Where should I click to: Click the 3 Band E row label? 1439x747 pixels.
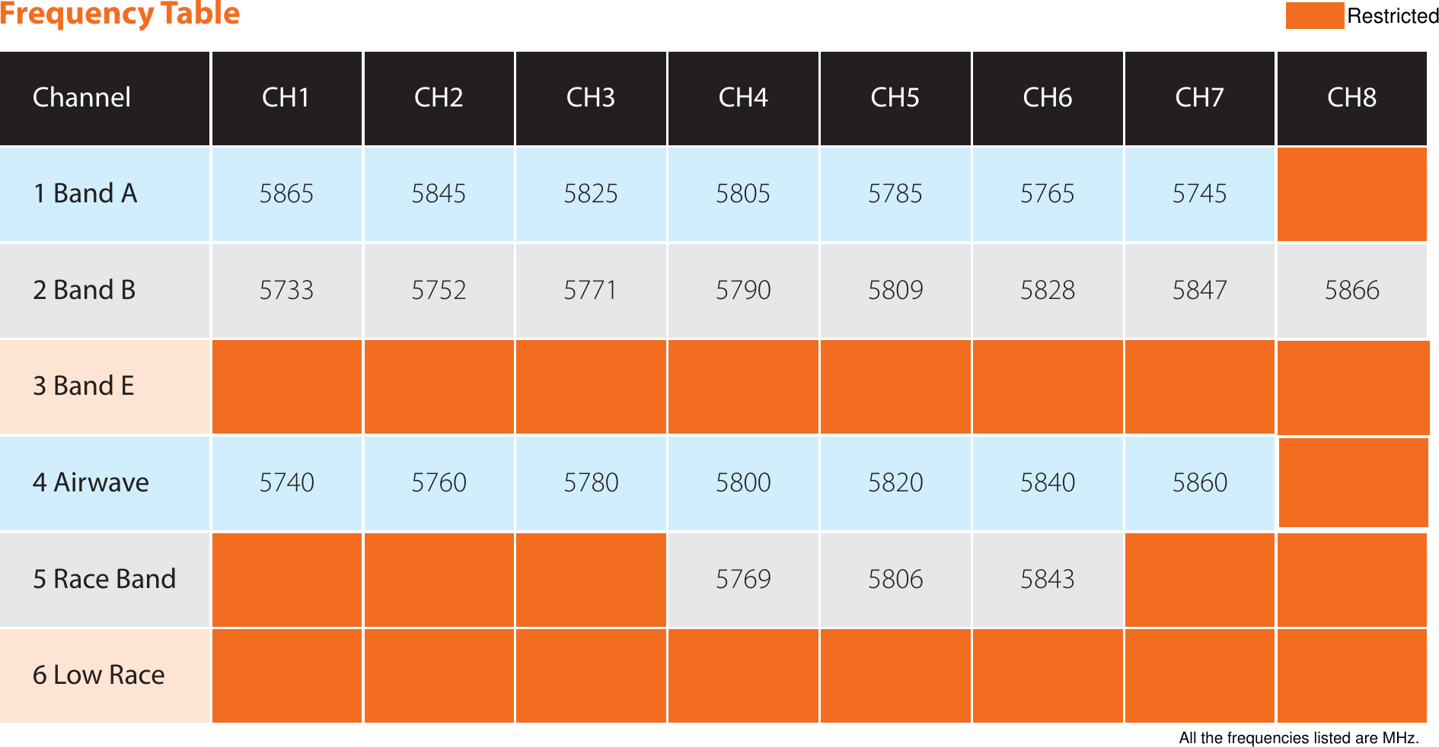tap(84, 386)
